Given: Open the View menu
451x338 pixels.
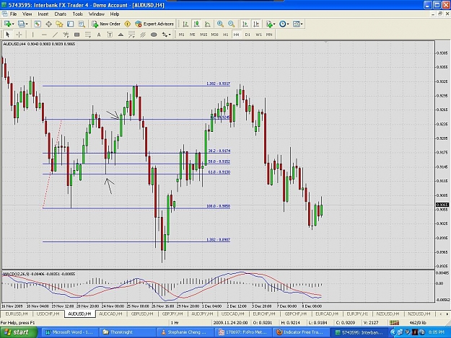Looking at the screenshot, I should 27,14.
